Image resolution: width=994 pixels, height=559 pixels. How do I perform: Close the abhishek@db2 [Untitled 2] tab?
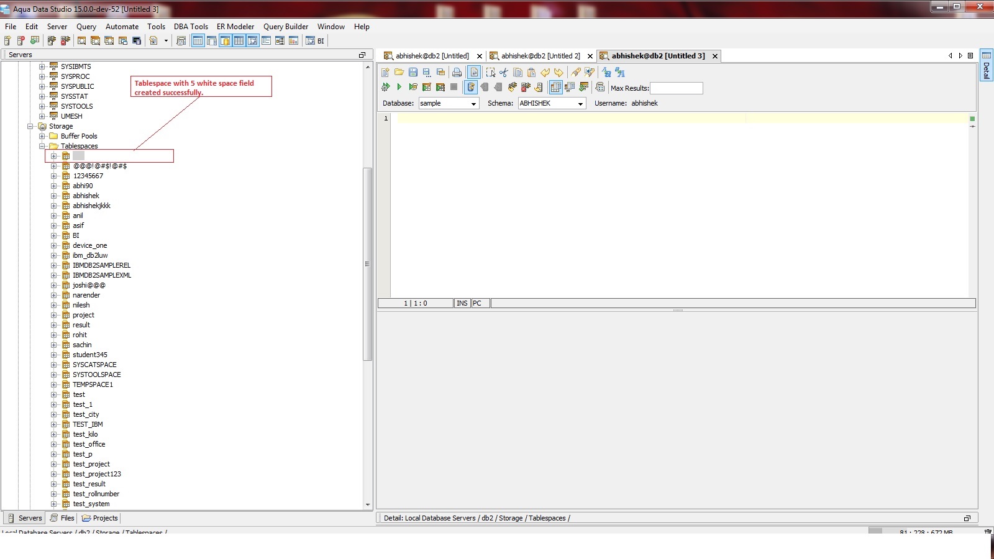click(590, 57)
